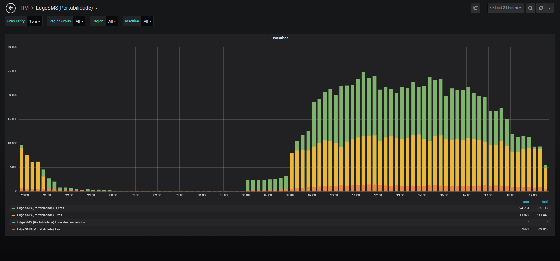The image size is (560, 261).
Task: Toggle the Erros desconhecidos legend series
Action: tap(51, 222)
